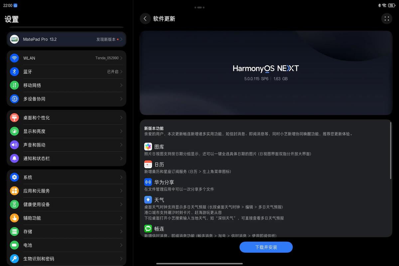This screenshot has height=266, width=399.
Task: Select the 华为分享 (Huawei Share) icon
Action: click(148, 182)
